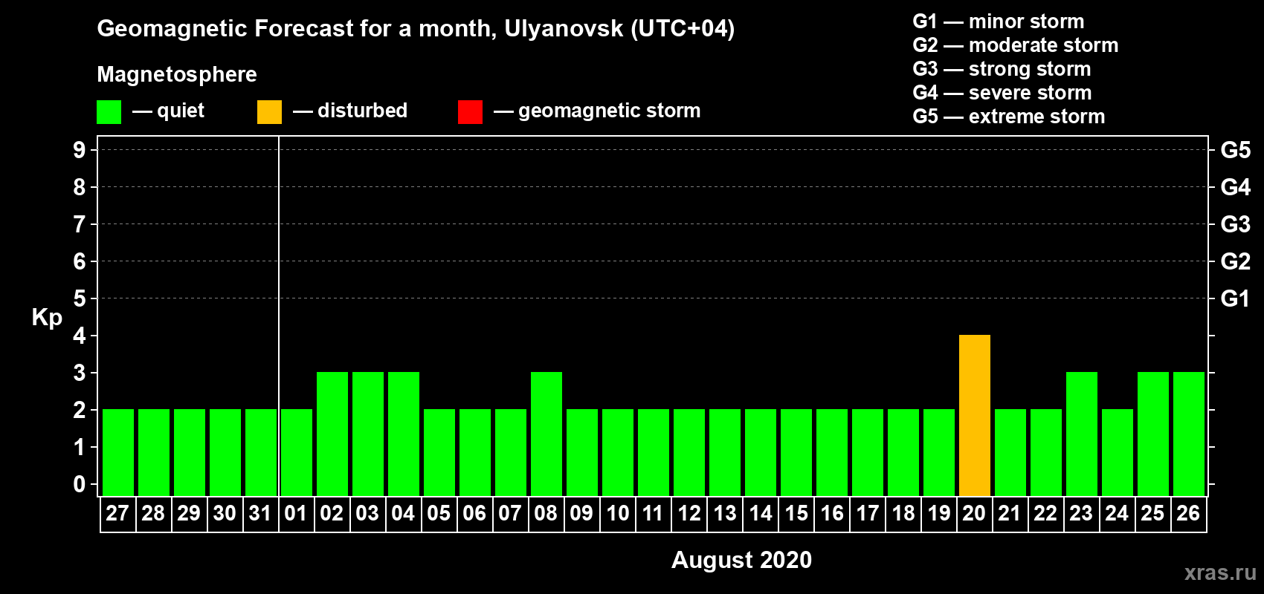
Task: Click the G3 label on right axis
Action: pos(1236,224)
